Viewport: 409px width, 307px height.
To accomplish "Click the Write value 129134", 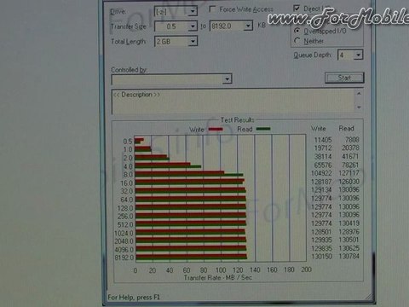I will [321, 190].
